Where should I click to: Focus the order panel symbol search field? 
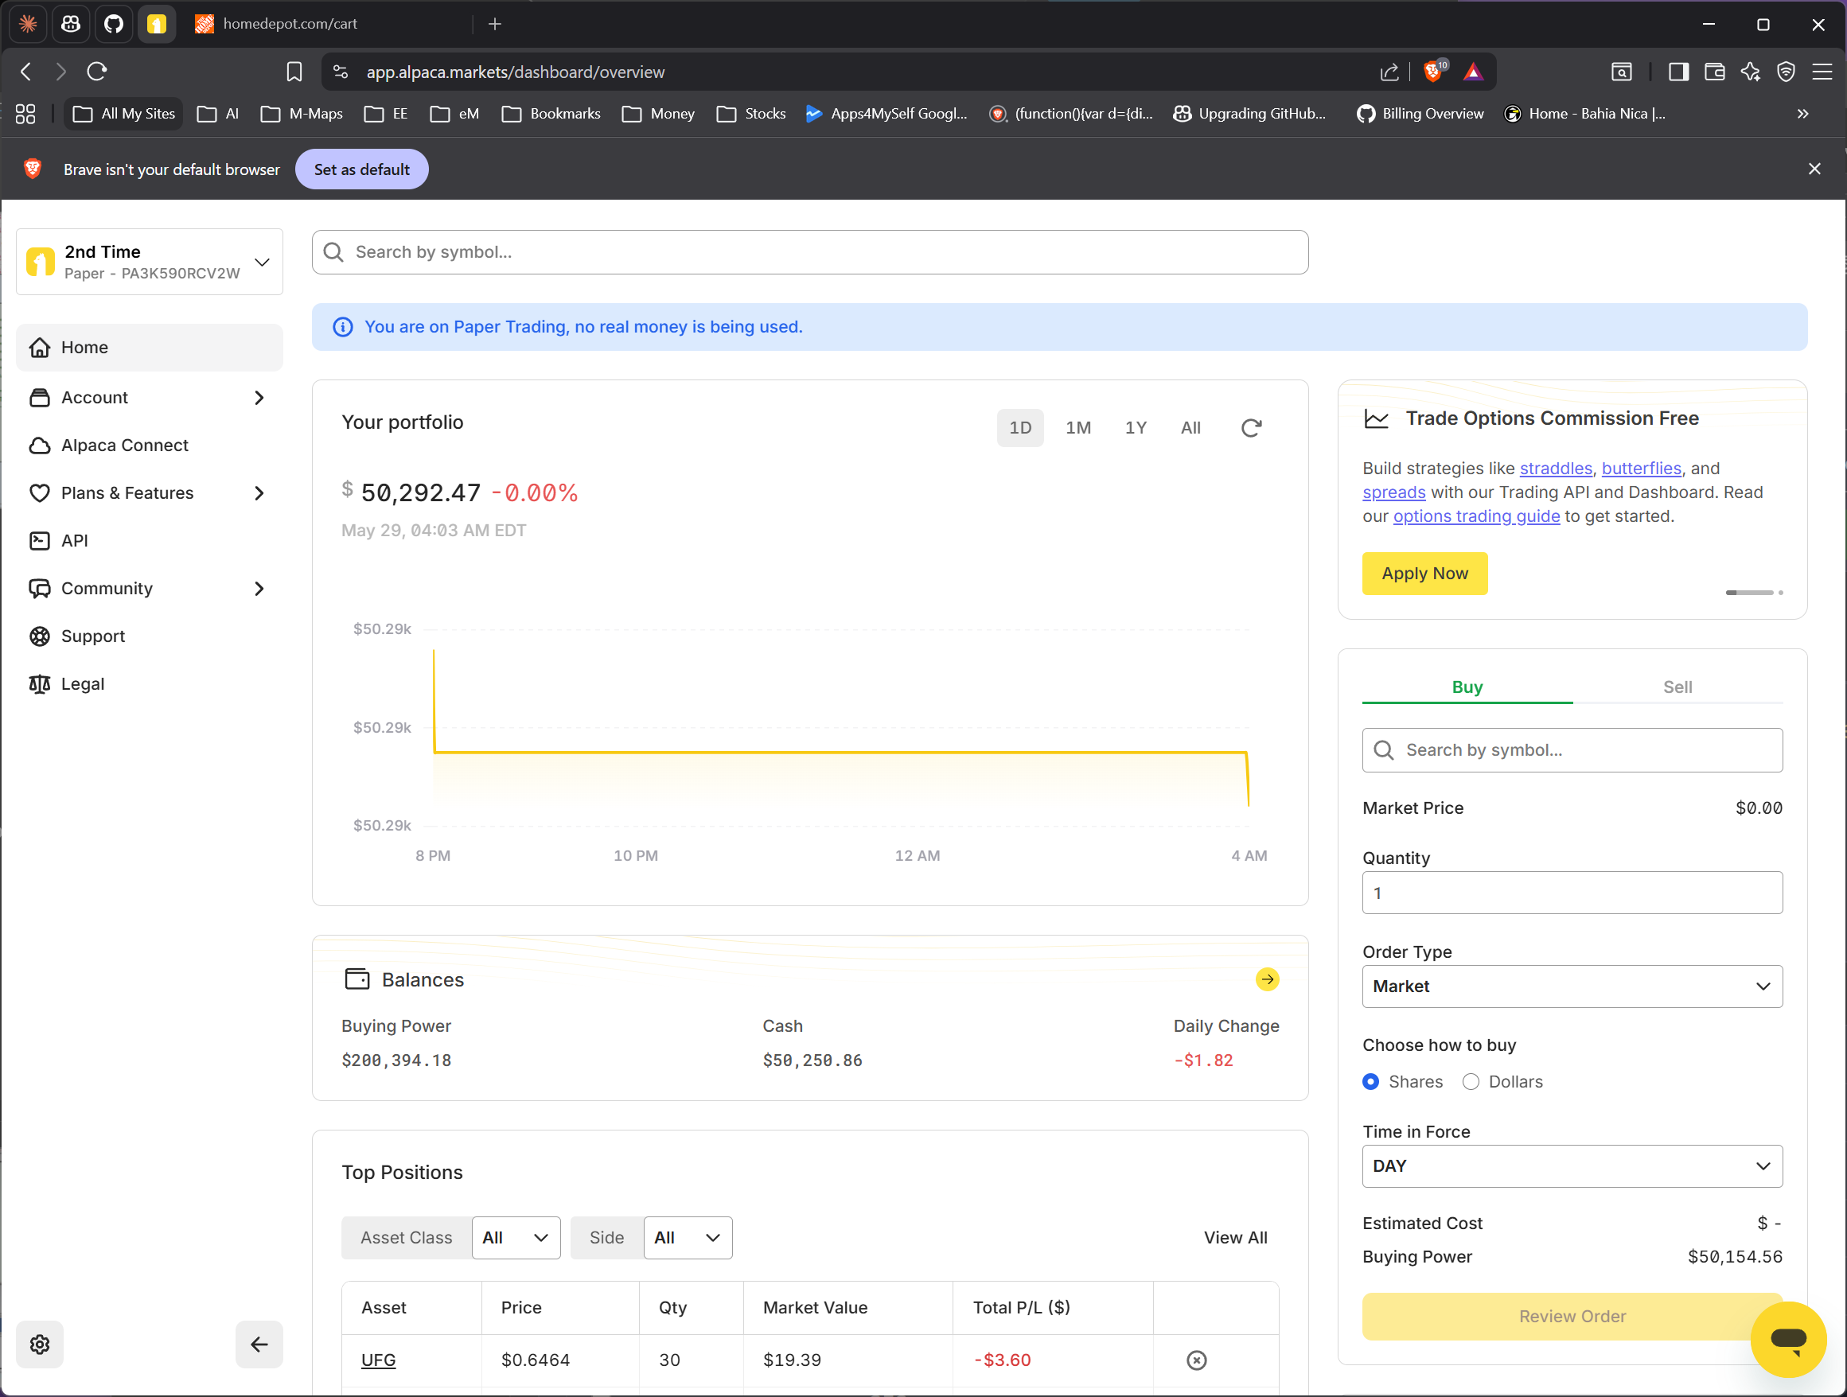(1572, 750)
